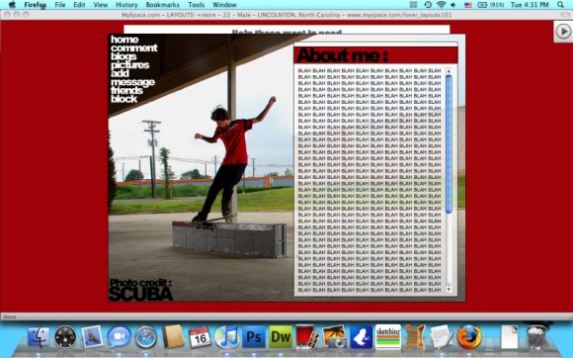Screen dimensions: 573x358
Task: Click the toolbar toggle pill in title bar
Action: click(565, 15)
